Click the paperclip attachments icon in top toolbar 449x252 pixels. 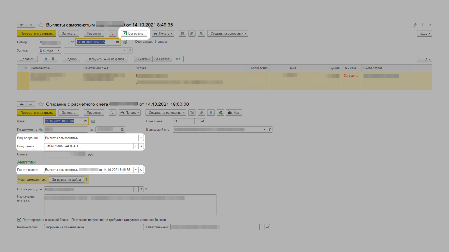191,33
